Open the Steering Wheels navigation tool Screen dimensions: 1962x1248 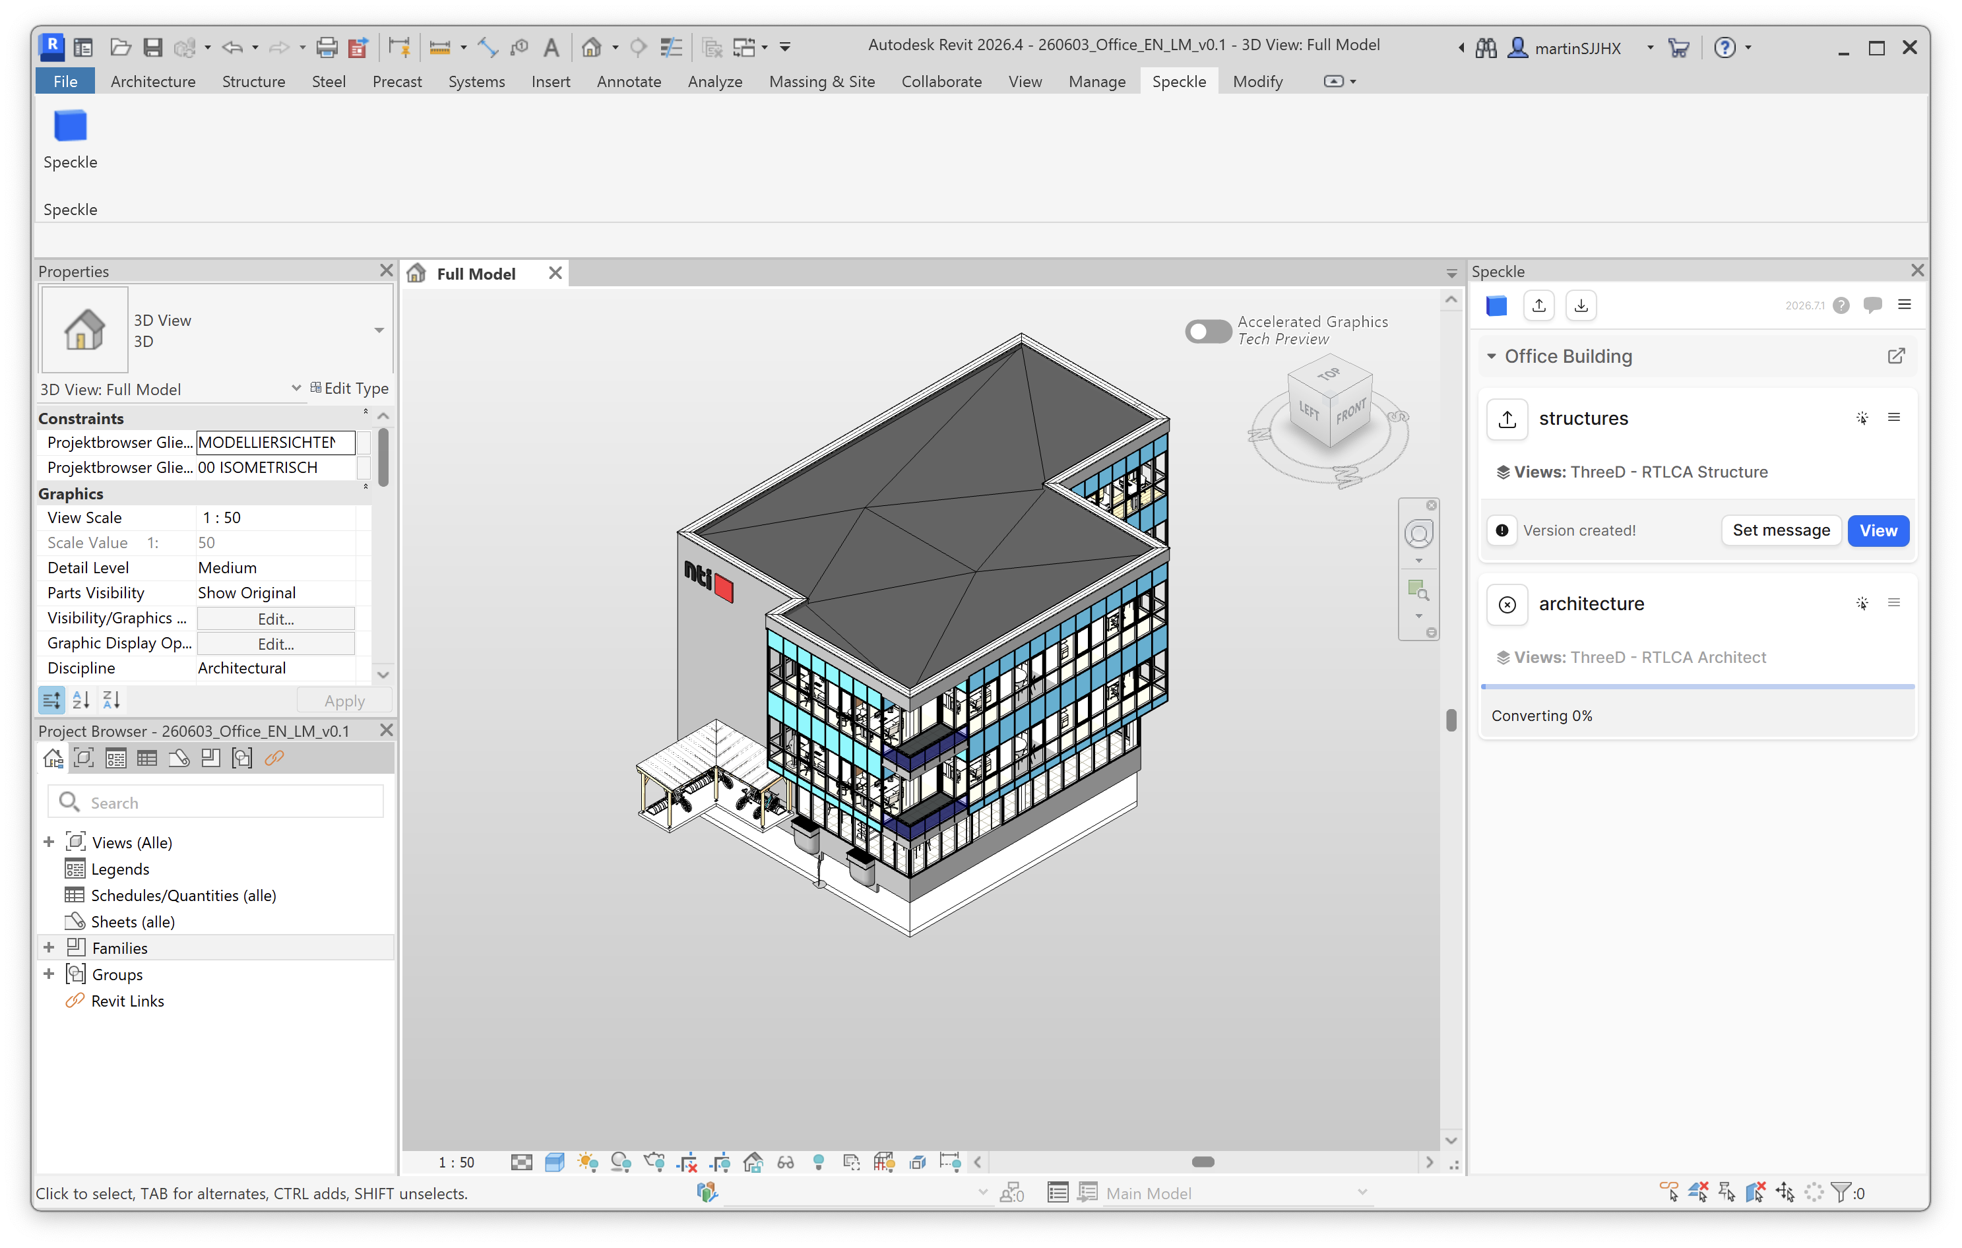pos(1418,534)
